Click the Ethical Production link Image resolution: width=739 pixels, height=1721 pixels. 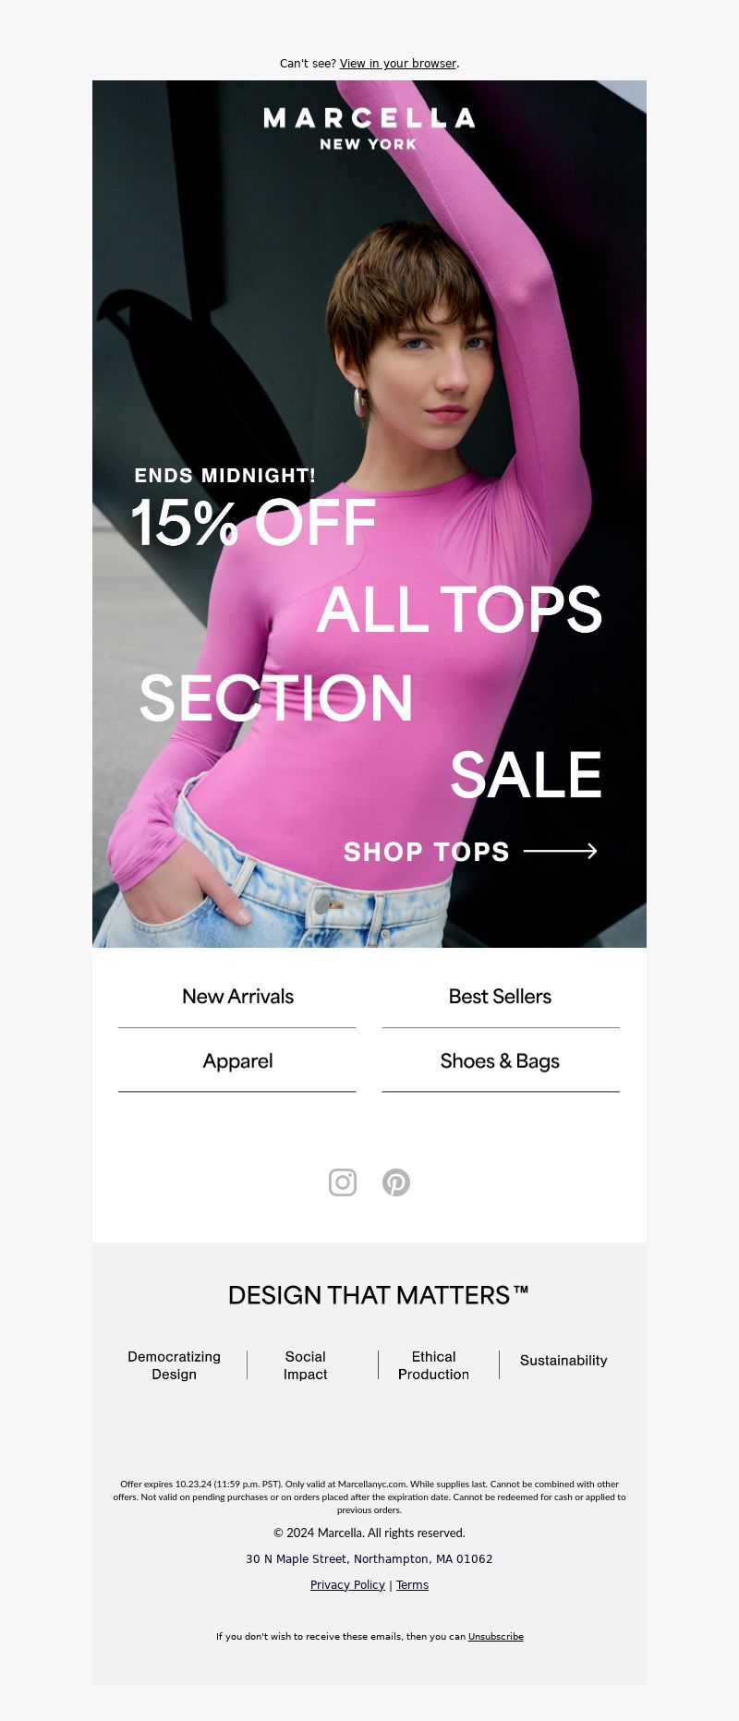[x=433, y=1365]
